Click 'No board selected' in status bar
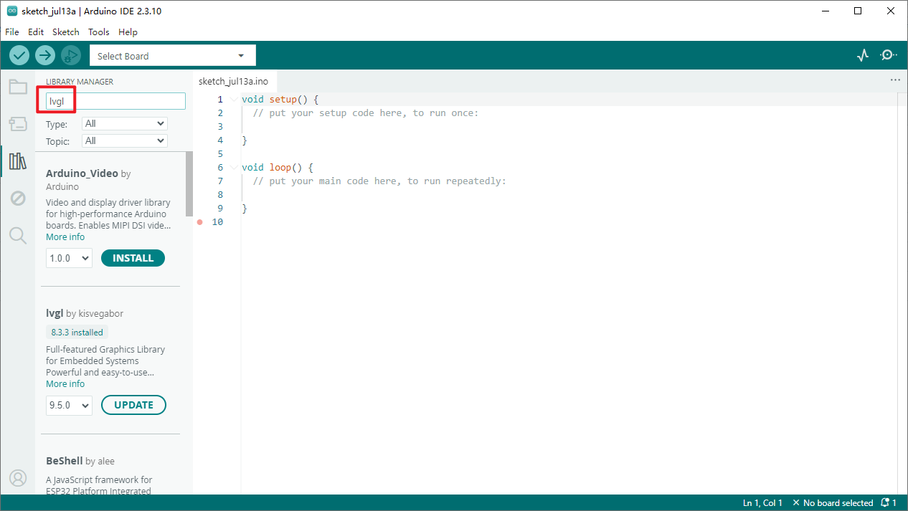 pyautogui.click(x=833, y=503)
